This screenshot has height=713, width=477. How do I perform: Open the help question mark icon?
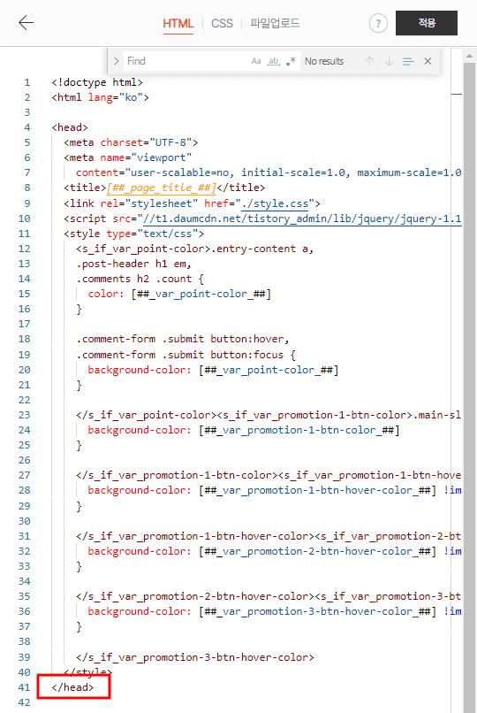[378, 23]
